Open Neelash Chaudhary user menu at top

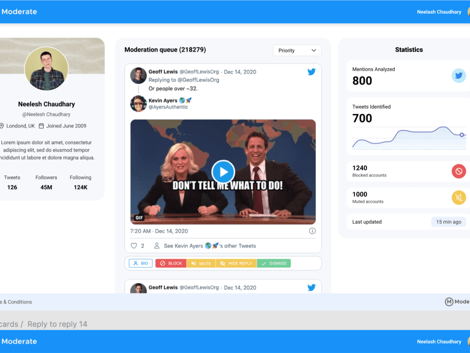pos(439,12)
